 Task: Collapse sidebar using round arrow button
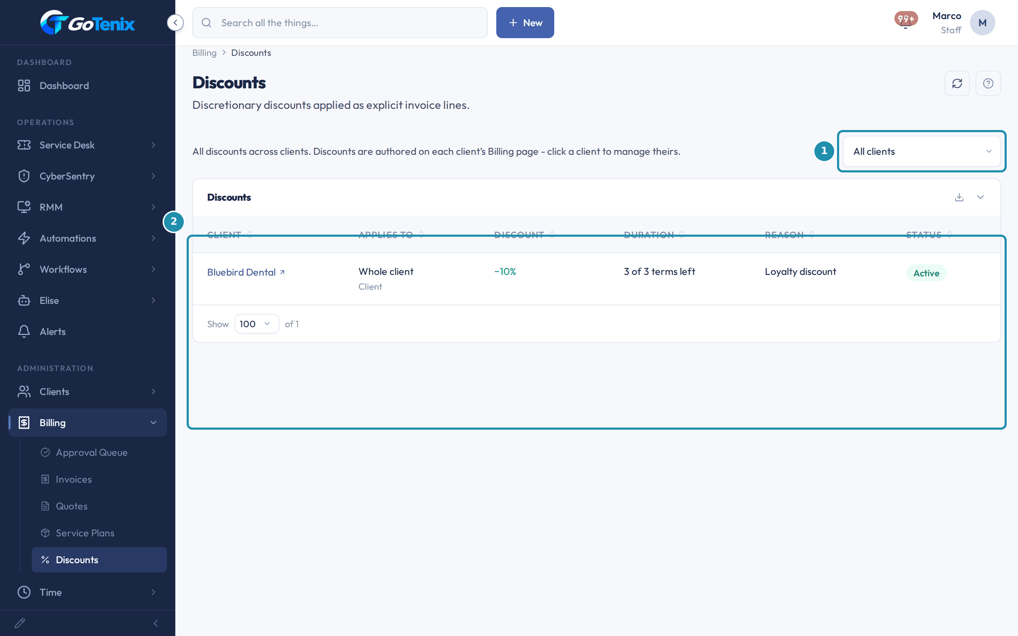175,22
